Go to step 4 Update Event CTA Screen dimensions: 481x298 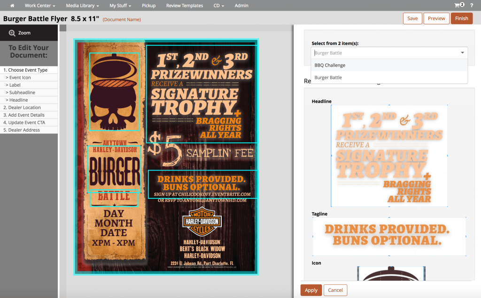[x=29, y=122]
